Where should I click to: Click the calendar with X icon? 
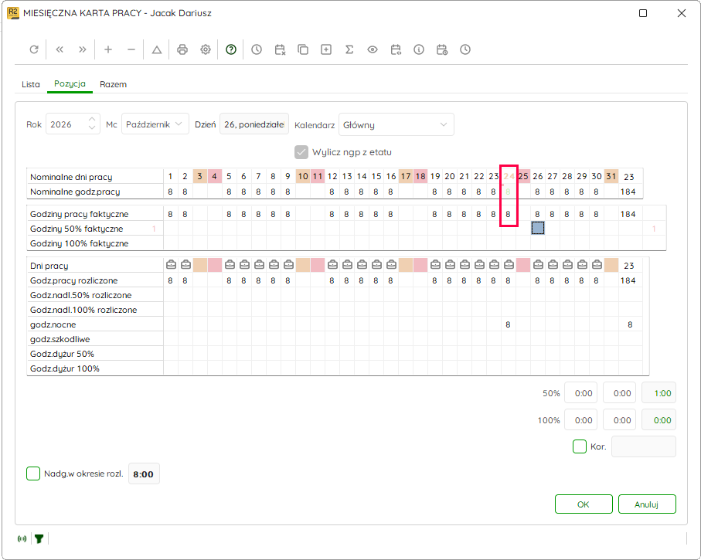click(280, 49)
